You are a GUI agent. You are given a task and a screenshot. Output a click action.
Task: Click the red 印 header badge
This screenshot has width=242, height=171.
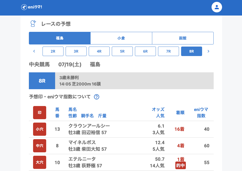tap(40, 113)
